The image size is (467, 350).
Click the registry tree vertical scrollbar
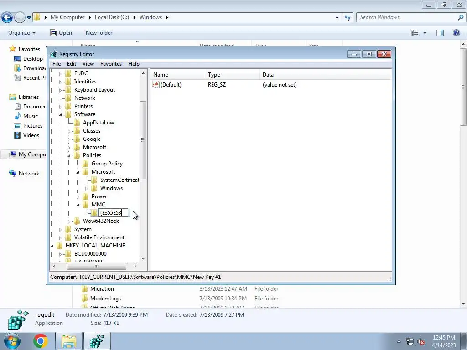143,140
